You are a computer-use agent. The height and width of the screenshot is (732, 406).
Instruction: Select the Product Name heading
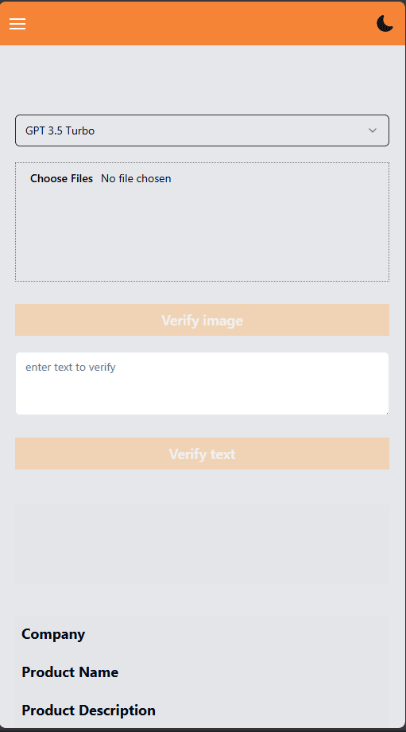pos(70,672)
